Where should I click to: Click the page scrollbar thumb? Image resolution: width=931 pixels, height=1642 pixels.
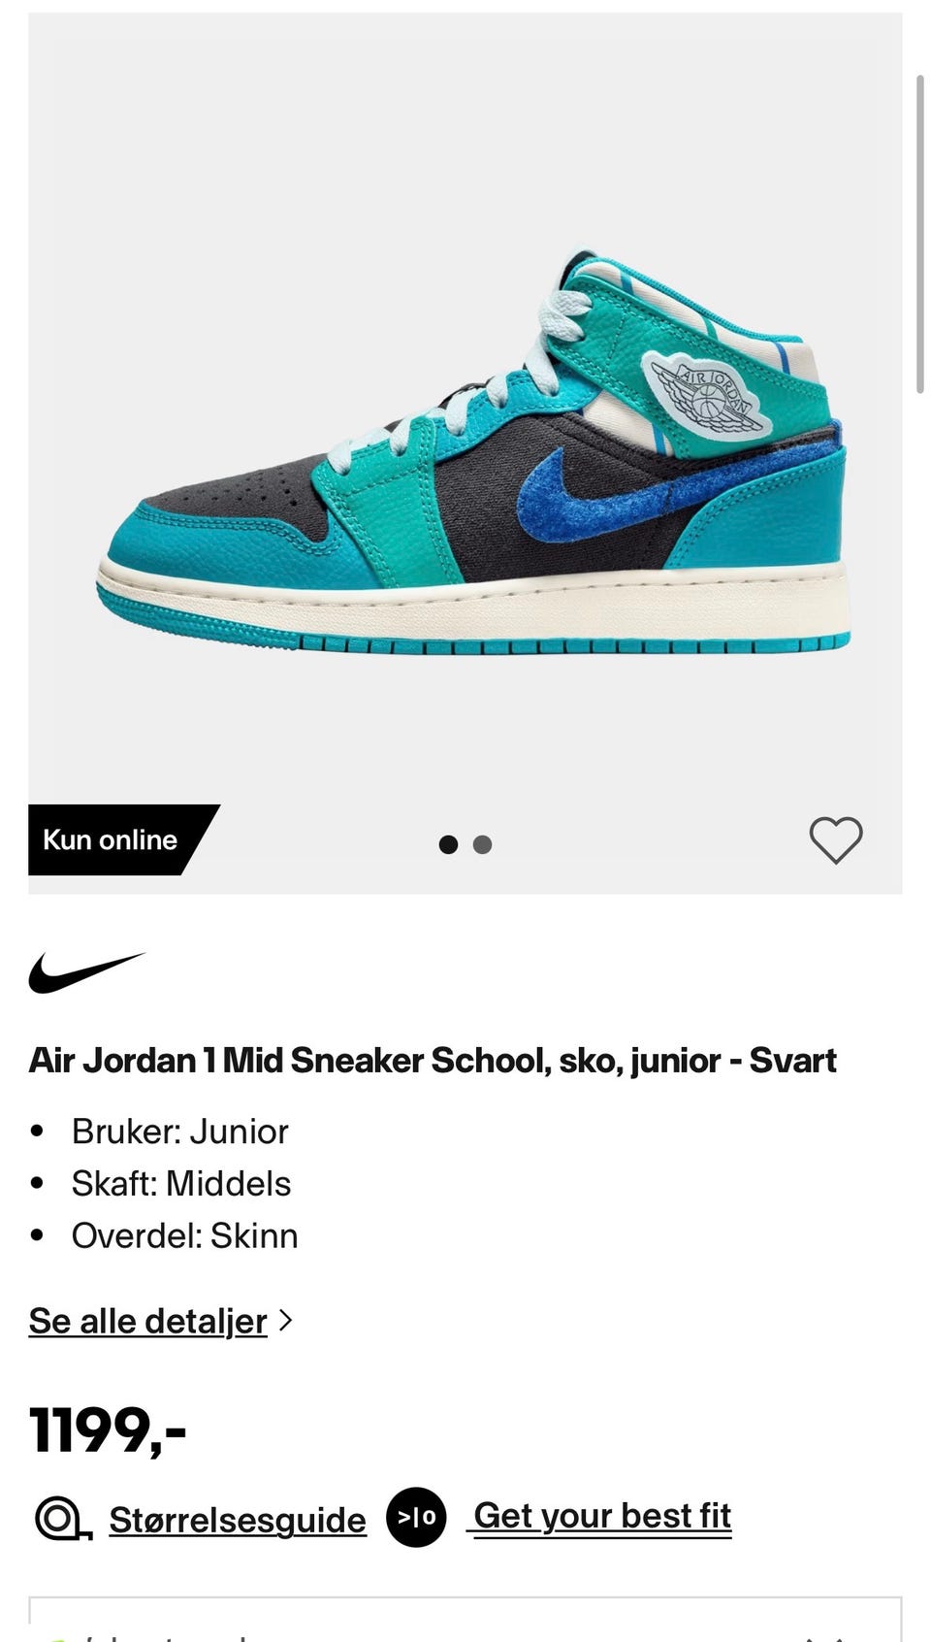click(x=920, y=234)
